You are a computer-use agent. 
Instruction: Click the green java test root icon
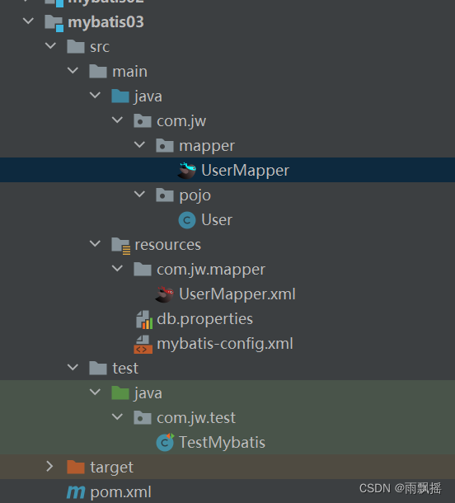coord(120,393)
